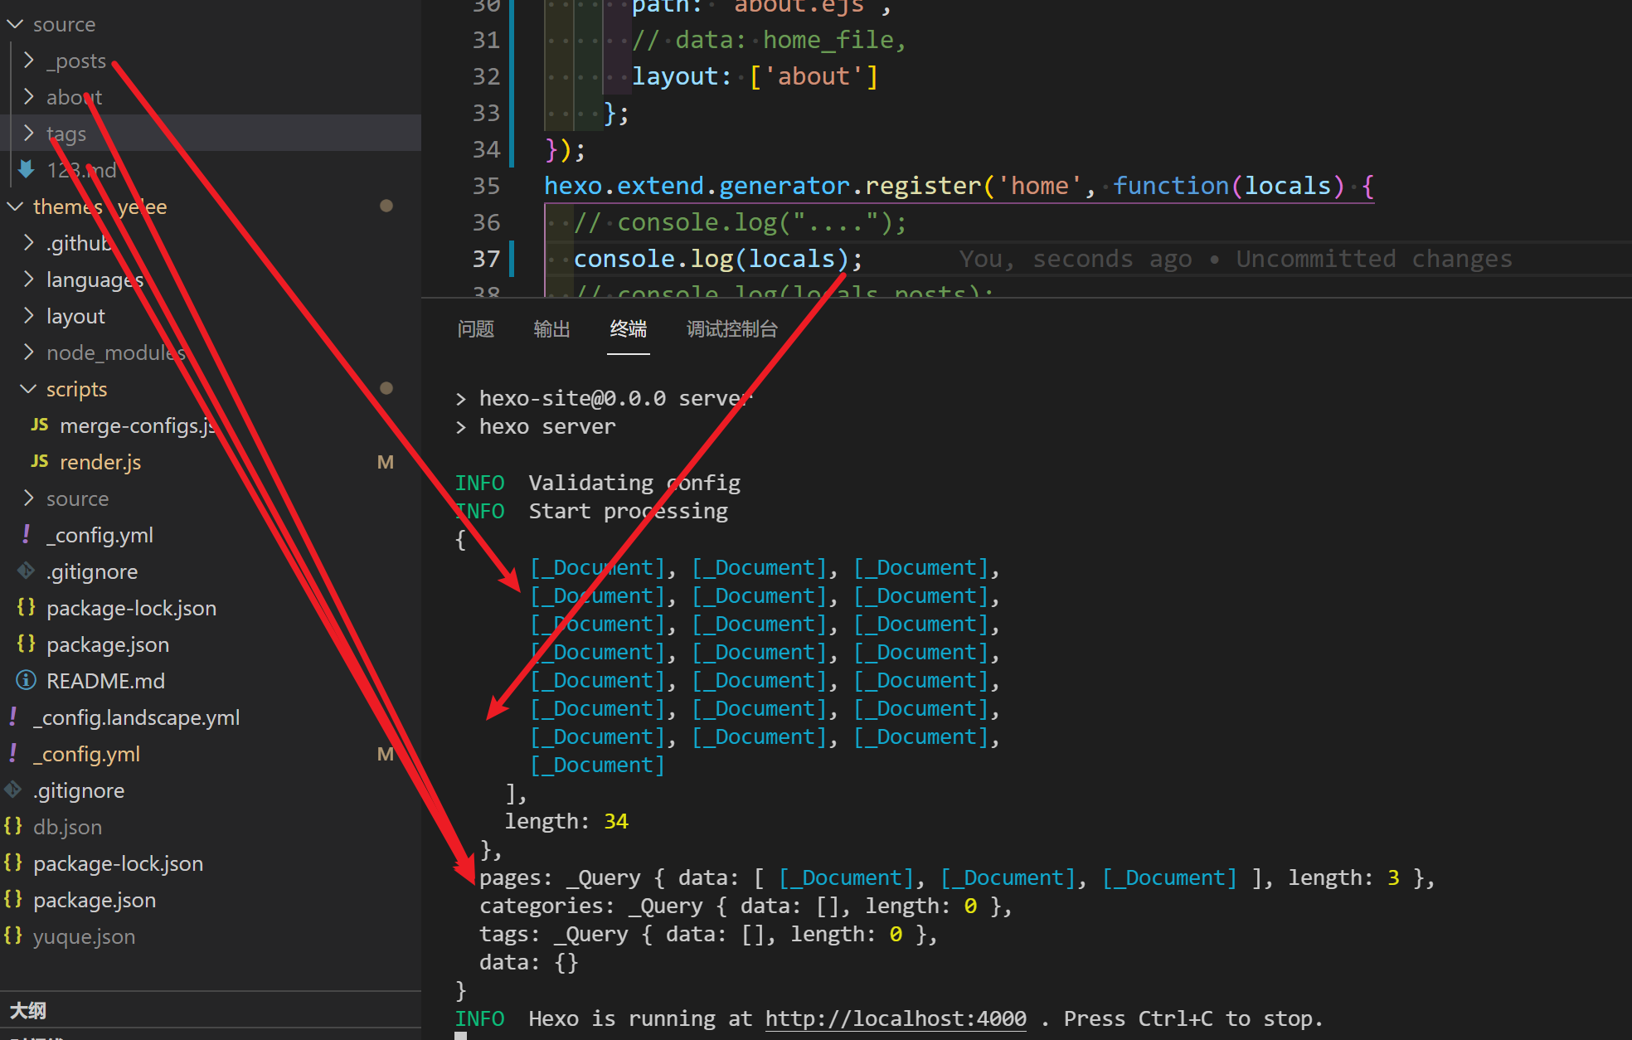This screenshot has height=1040, width=1632.
Task: Click the markdown icon of 123.md
Action: pyautogui.click(x=27, y=170)
